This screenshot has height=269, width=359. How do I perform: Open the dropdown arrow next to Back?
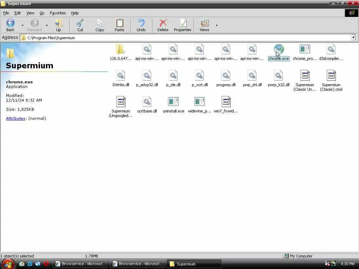[22, 25]
